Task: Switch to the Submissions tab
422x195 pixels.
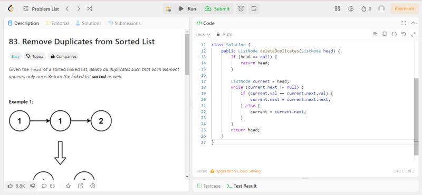Action: click(124, 23)
